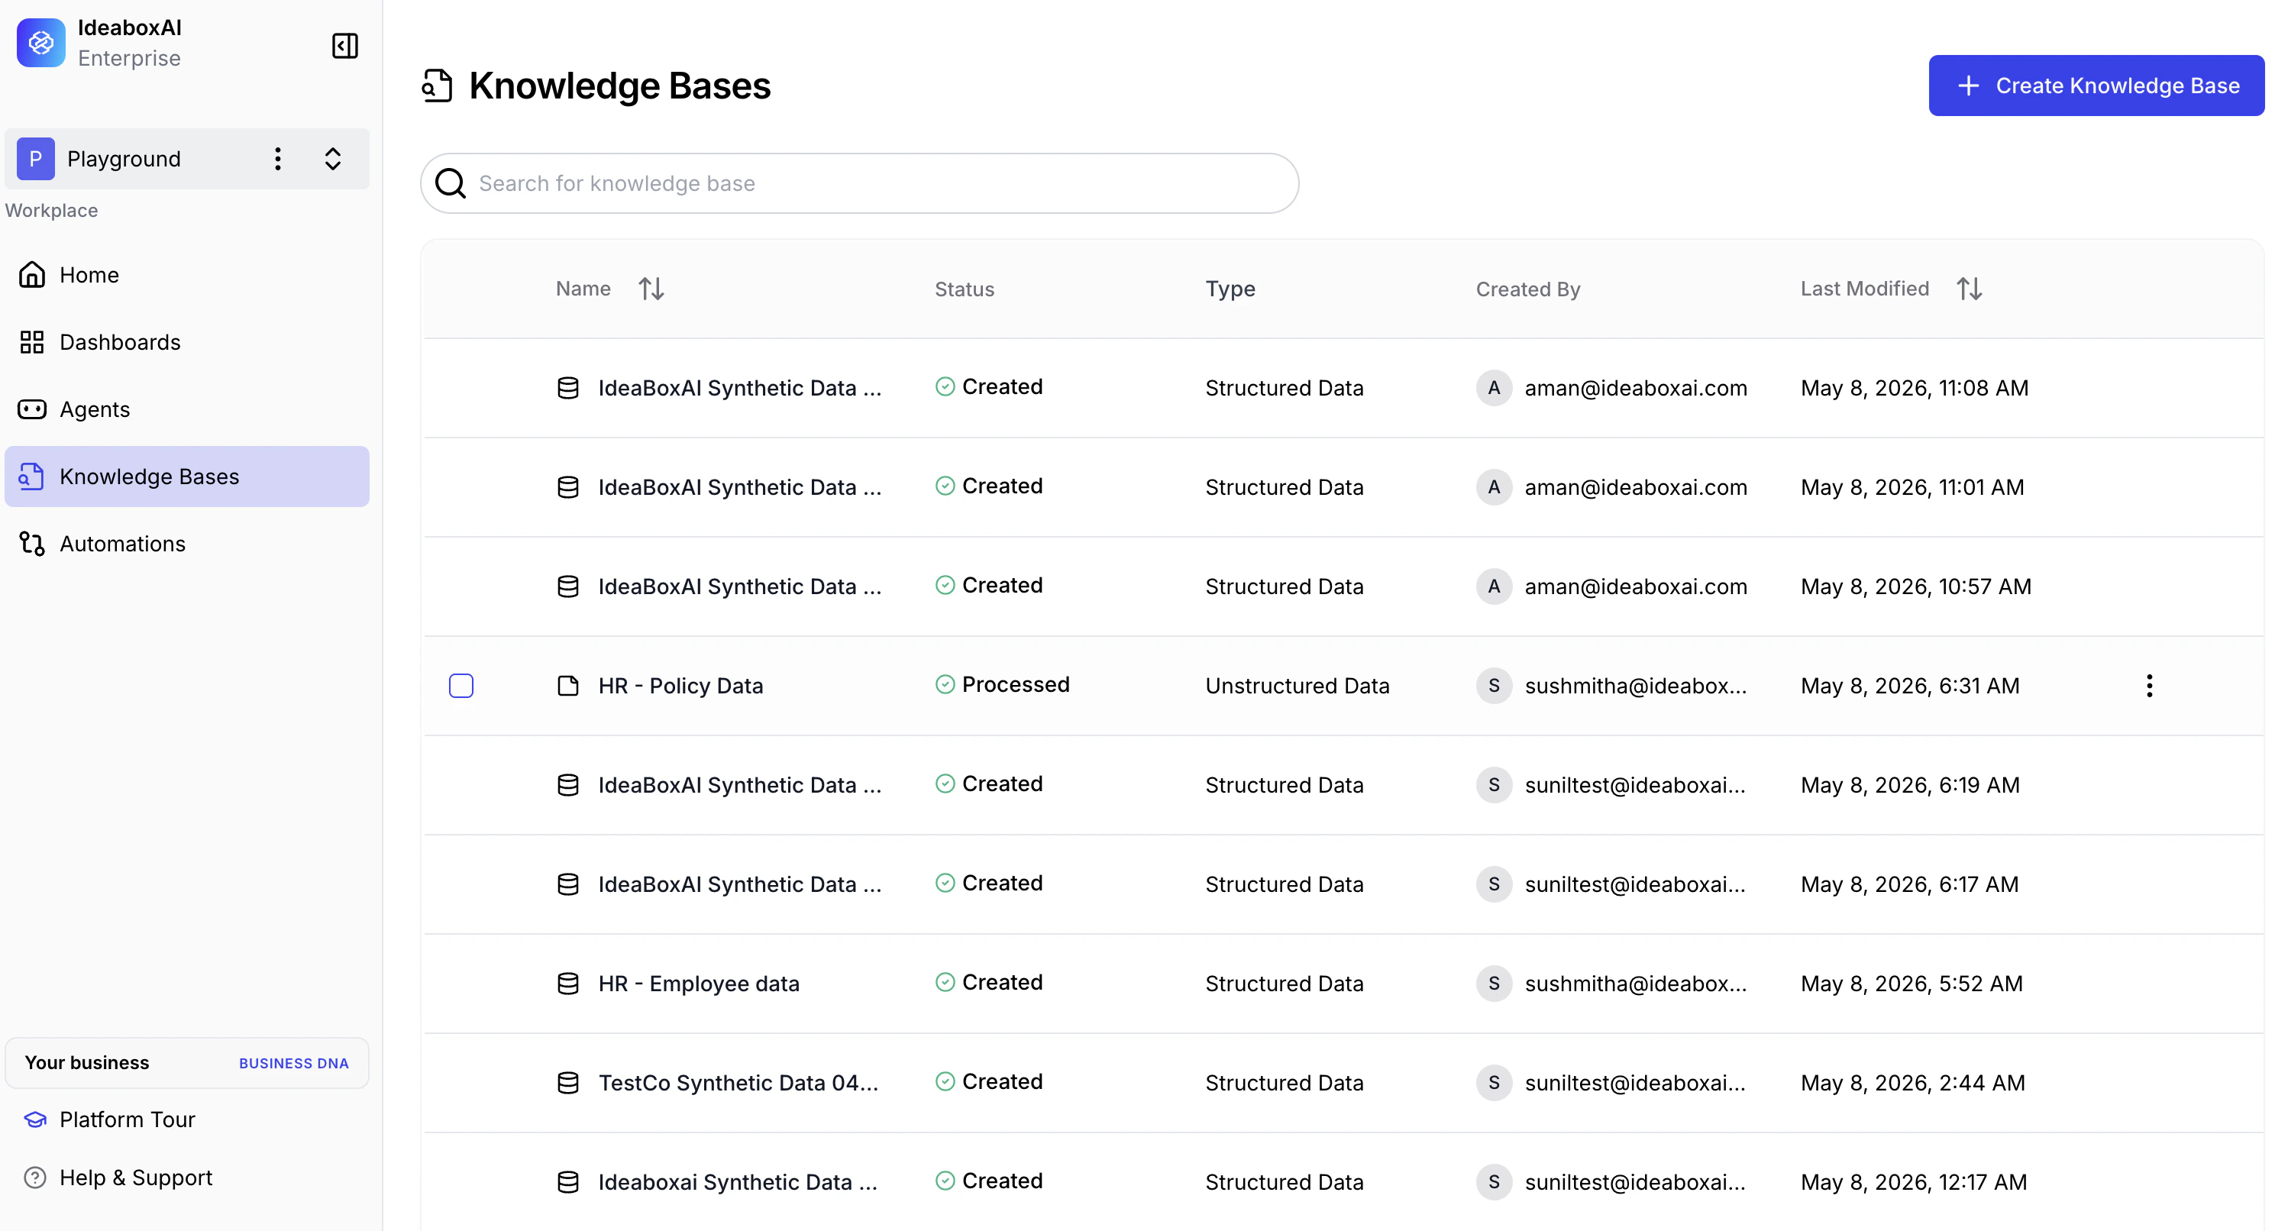Image resolution: width=2288 pixels, height=1231 pixels.
Task: Click database icon of 10:57 AM row
Action: click(567, 587)
